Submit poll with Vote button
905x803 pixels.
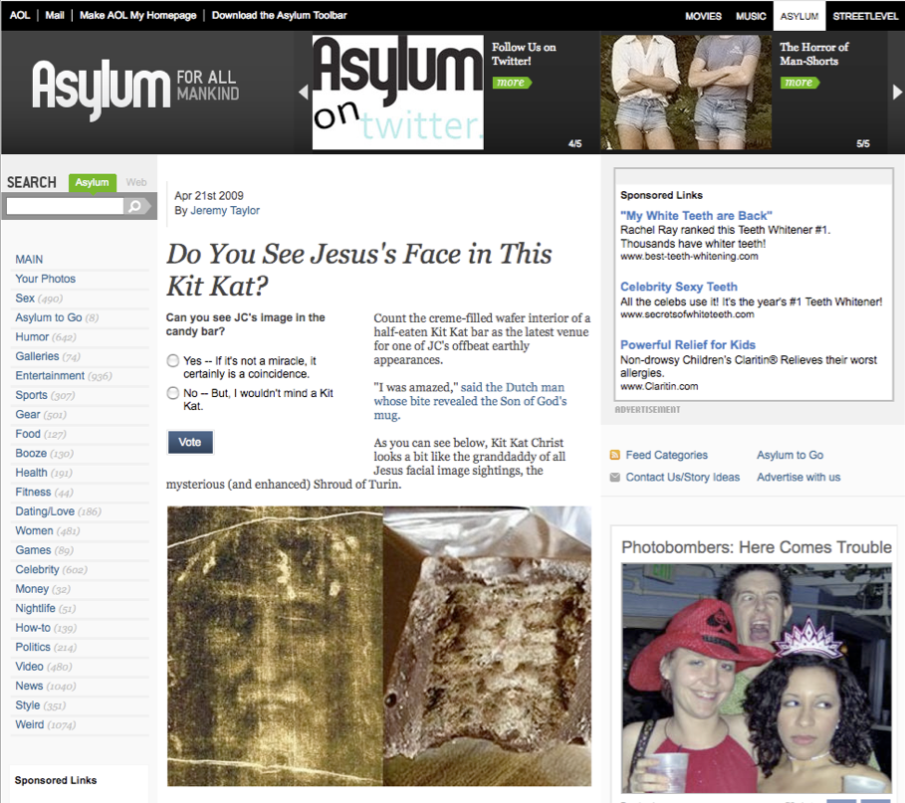[x=190, y=443]
